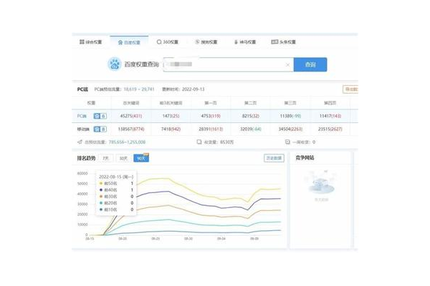
Task: Clear the search field with the X icon
Action: pyautogui.click(x=287, y=65)
